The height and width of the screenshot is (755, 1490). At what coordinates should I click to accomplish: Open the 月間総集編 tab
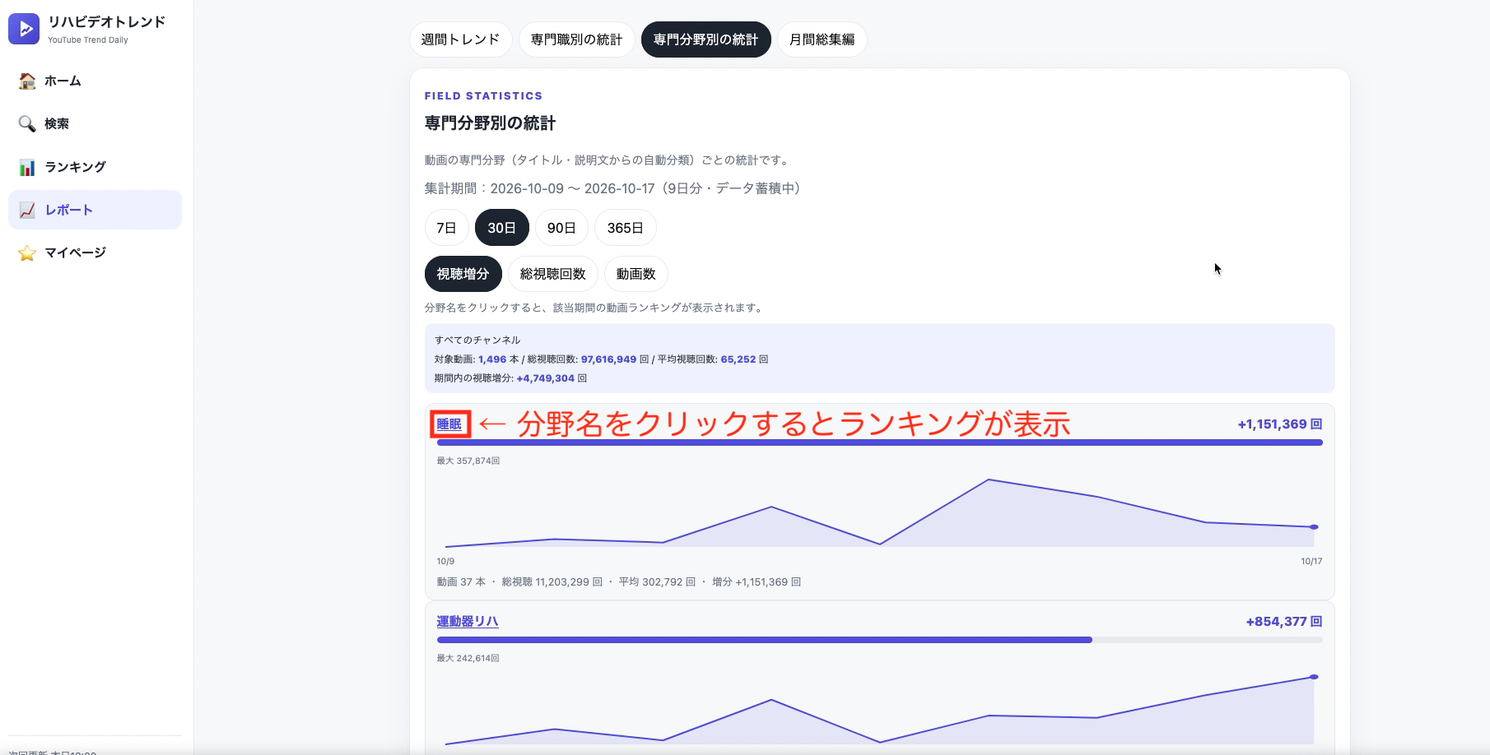pyautogui.click(x=822, y=39)
